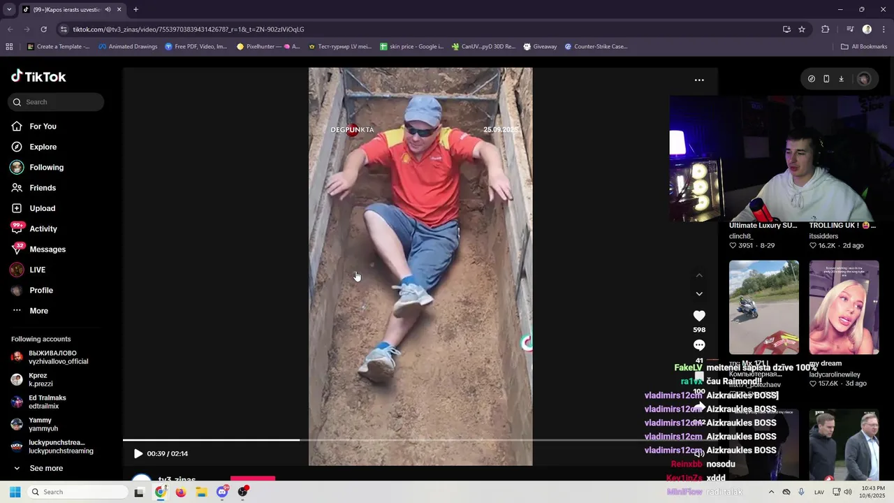This screenshot has height=503, width=894.
Task: Open Chrome three-dot menu
Action: pos(884,29)
